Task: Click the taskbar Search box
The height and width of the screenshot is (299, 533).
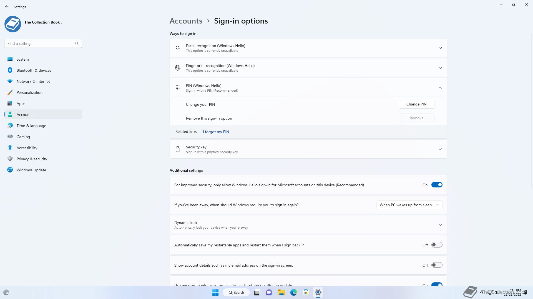Action: (236, 292)
